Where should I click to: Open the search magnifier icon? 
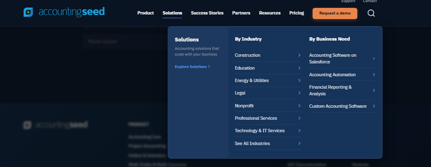[x=371, y=13]
